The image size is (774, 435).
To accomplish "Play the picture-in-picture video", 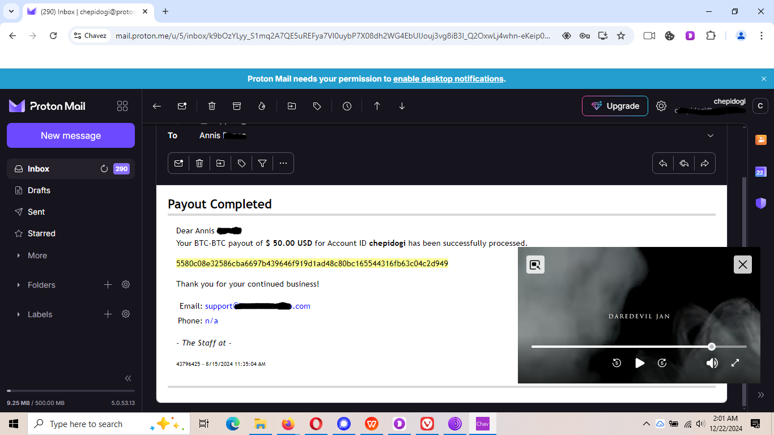I will tap(640, 363).
